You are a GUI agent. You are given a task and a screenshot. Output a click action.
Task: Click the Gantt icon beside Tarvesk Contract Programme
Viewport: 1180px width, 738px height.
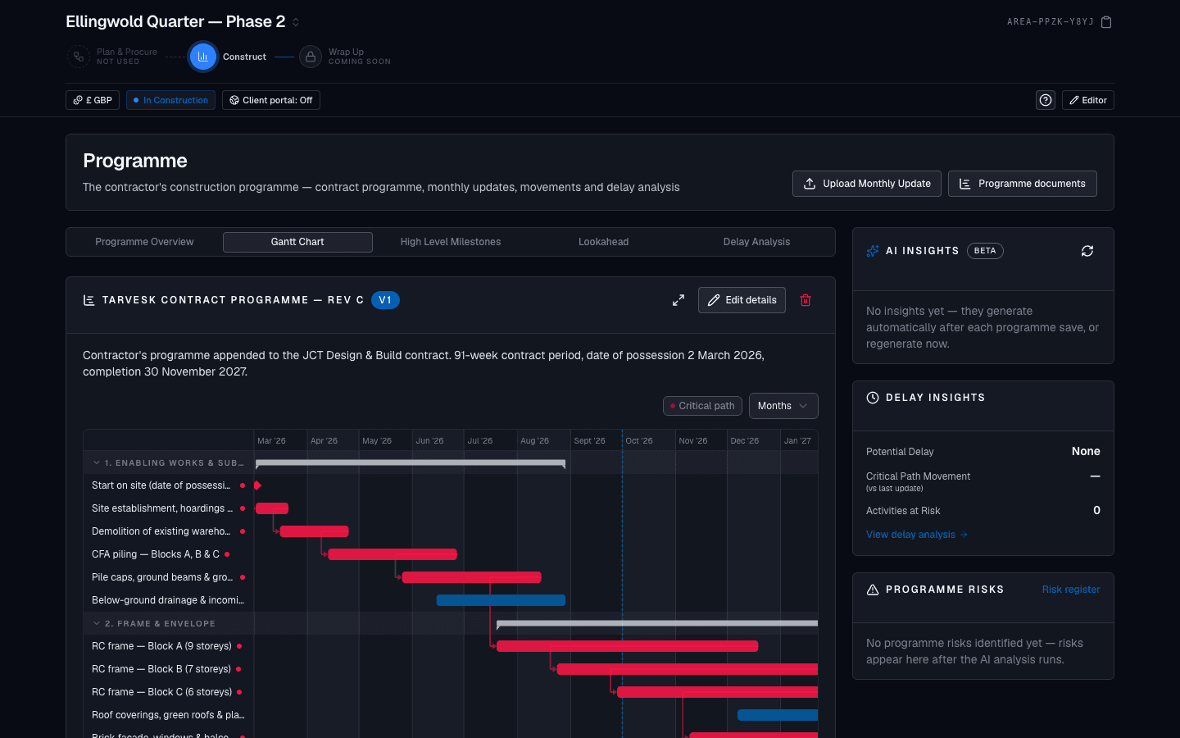(x=88, y=300)
